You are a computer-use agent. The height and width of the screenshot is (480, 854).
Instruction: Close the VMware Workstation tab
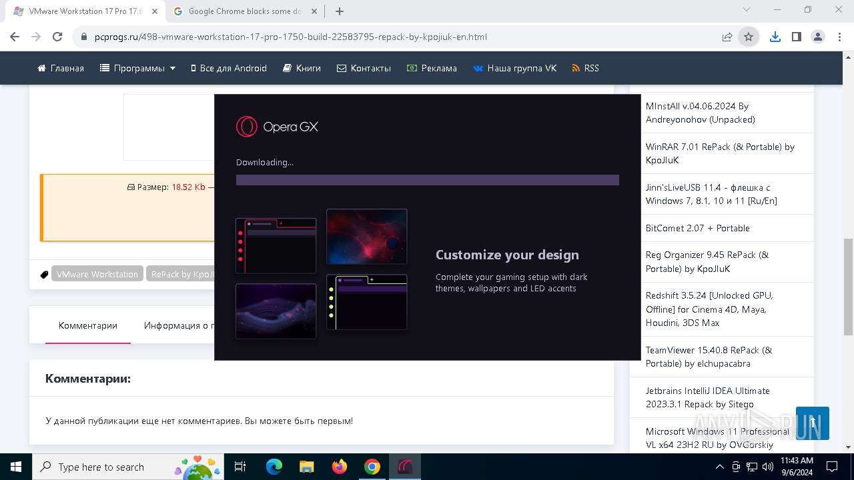click(x=155, y=11)
